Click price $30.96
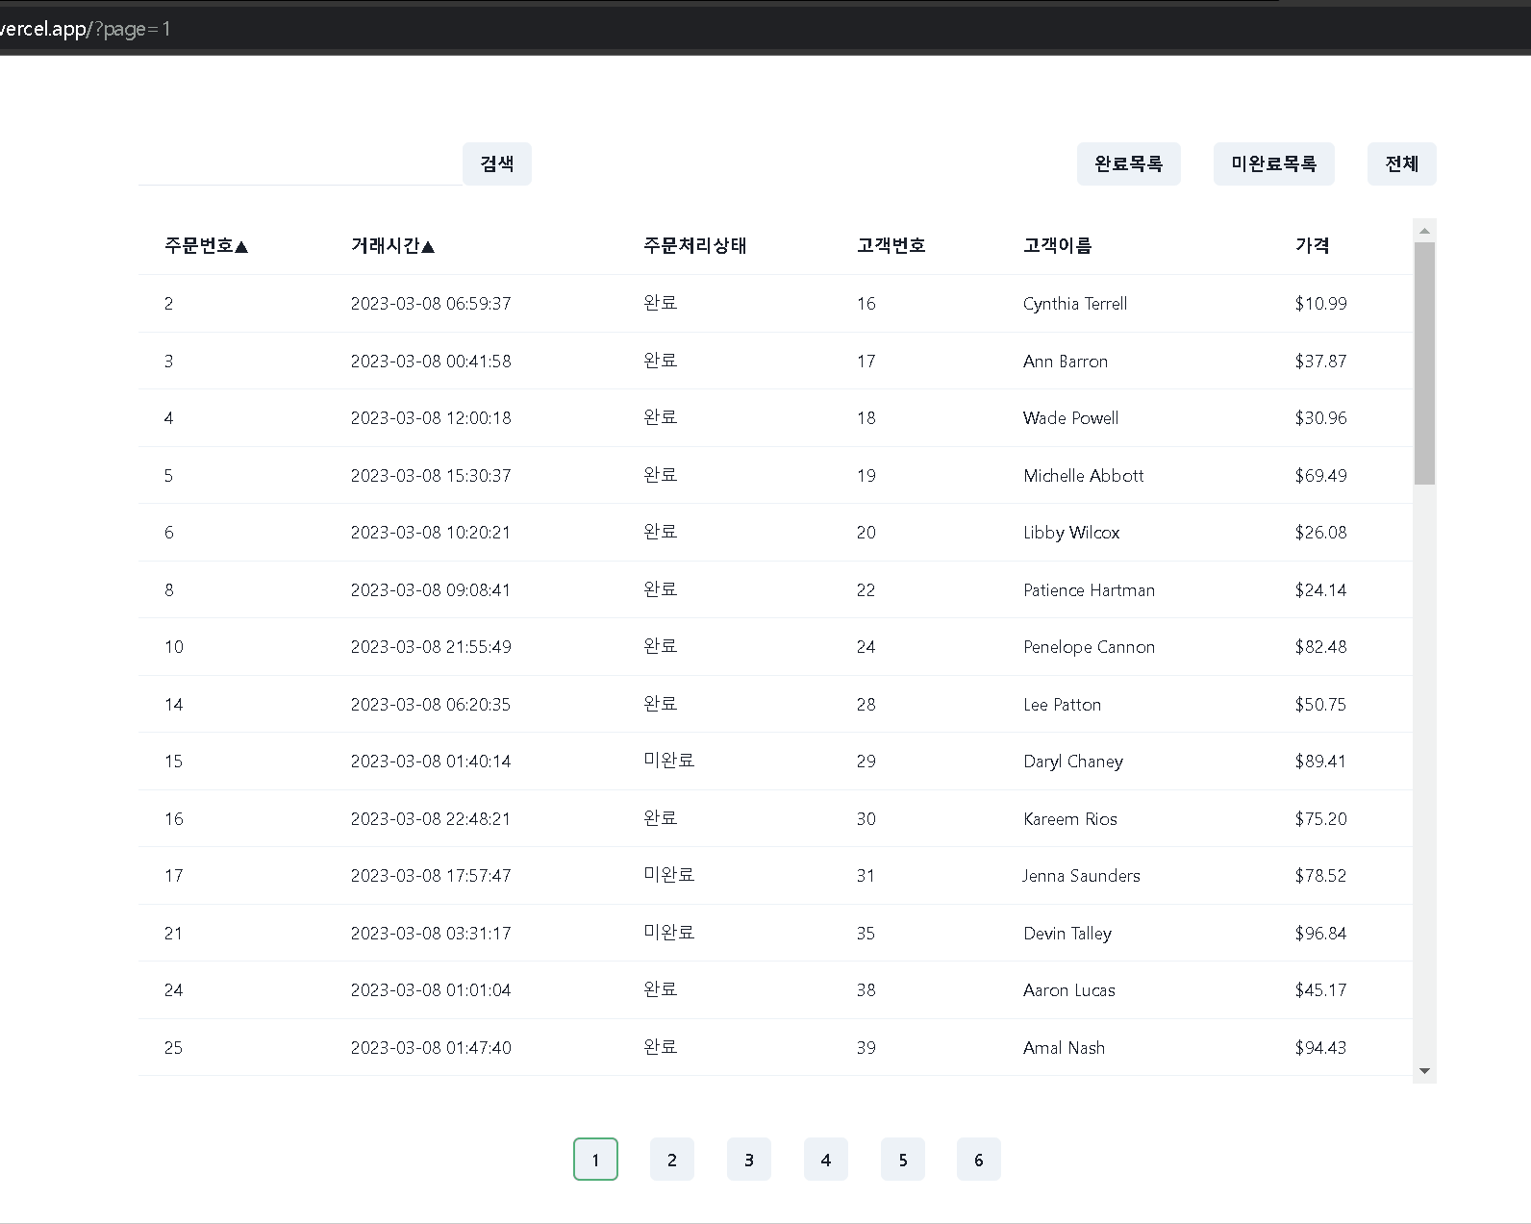Image resolution: width=1531 pixels, height=1224 pixels. coord(1320,418)
